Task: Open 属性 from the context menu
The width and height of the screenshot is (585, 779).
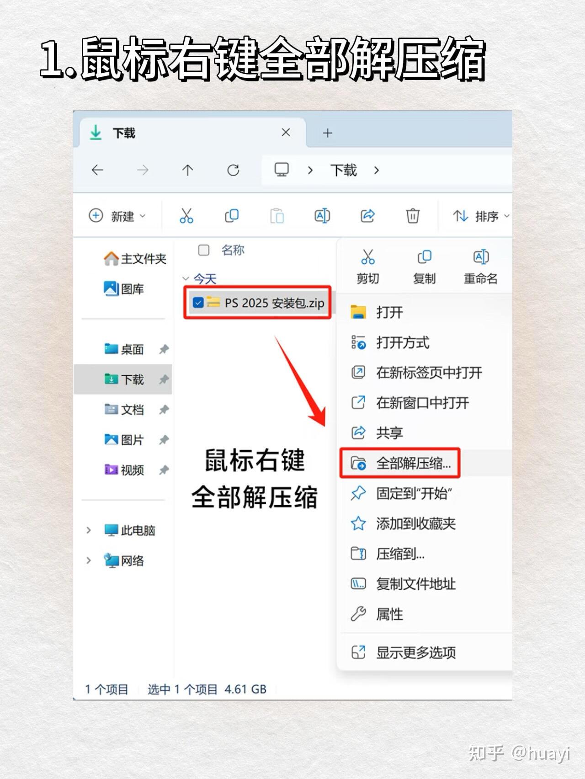Action: click(424, 614)
